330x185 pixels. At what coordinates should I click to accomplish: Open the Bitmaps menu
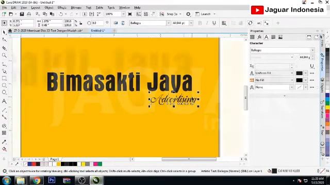tap(76, 8)
